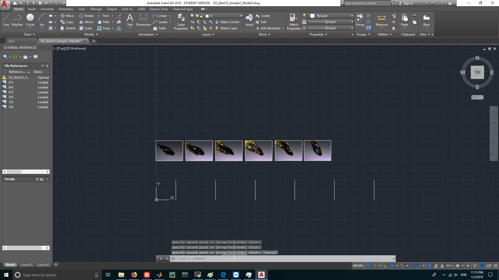This screenshot has height=280, width=499.
Task: Open the ByLayer lineweight dropdown
Action: click(330, 22)
